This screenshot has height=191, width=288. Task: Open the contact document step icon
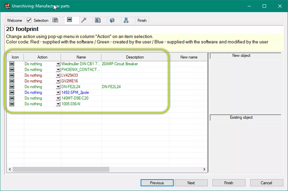98,20
